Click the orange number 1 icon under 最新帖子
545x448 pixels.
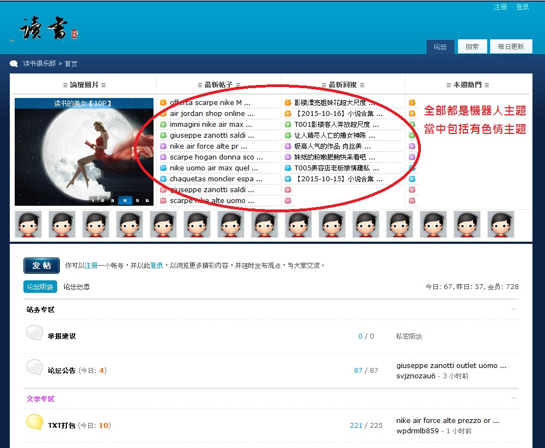tap(163, 102)
